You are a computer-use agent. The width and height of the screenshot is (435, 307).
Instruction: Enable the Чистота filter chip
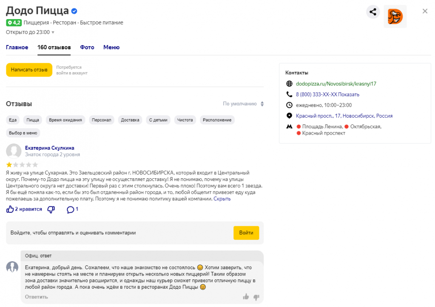tap(185, 120)
